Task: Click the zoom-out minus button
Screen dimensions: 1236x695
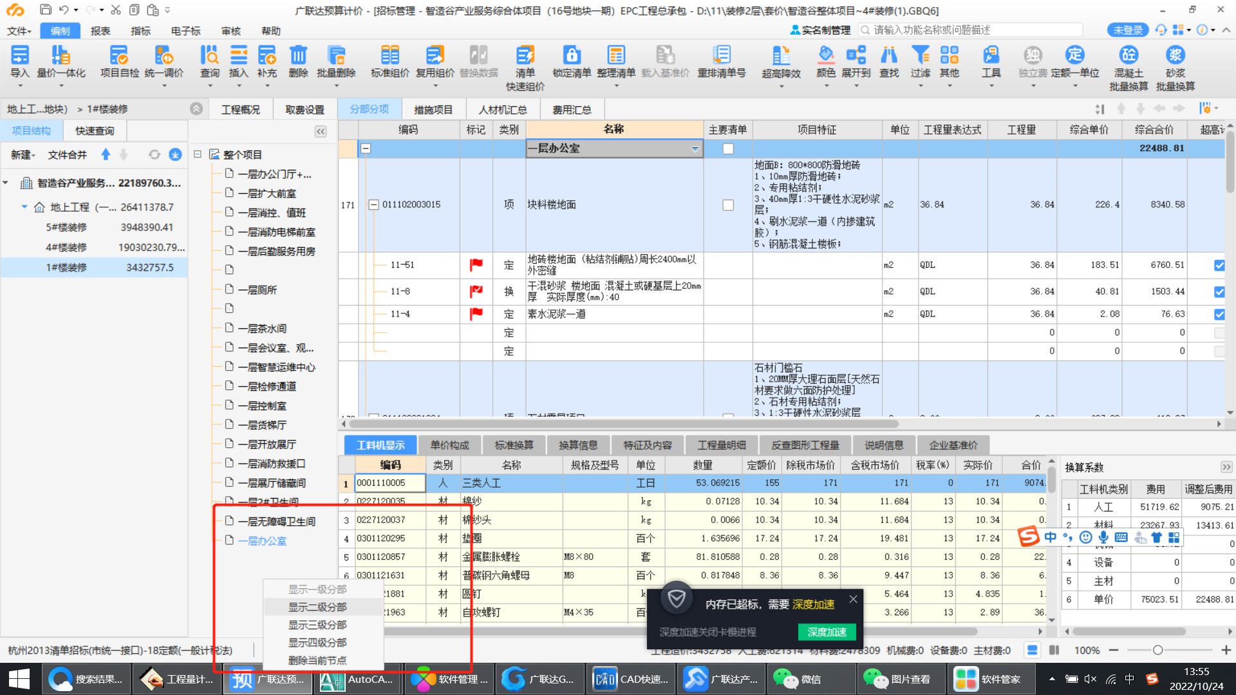Action: (x=1114, y=650)
